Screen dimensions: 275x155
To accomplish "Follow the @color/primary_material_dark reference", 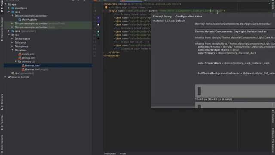I will pyautogui.click(x=237, y=53).
